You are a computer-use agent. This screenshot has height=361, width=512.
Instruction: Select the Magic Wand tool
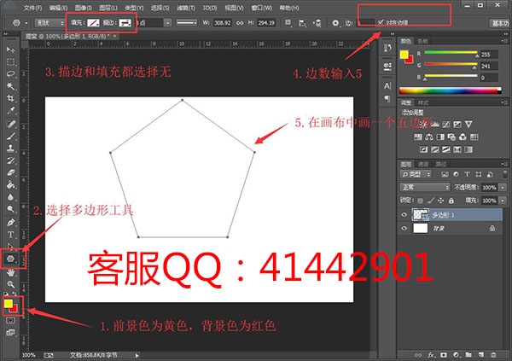pyautogui.click(x=10, y=86)
